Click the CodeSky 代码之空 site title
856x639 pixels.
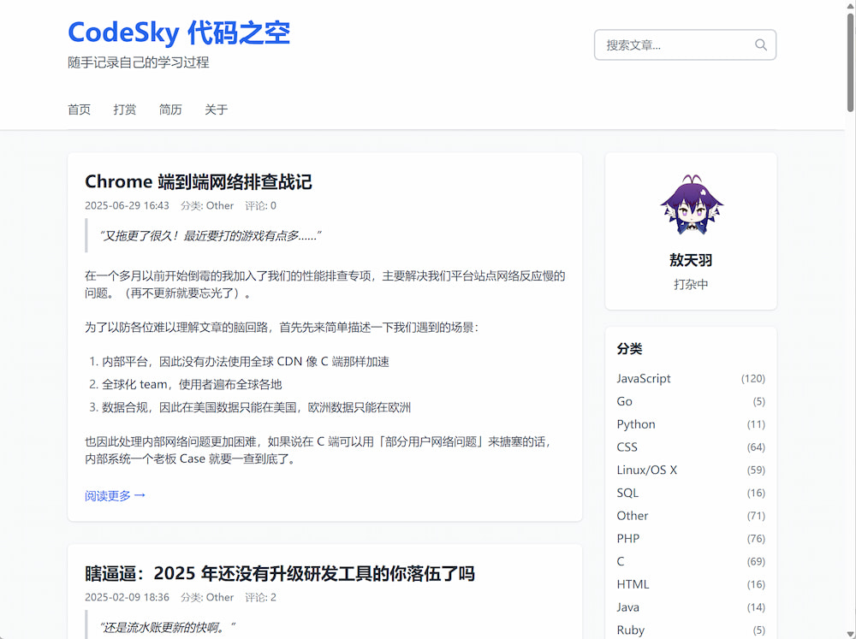[179, 33]
